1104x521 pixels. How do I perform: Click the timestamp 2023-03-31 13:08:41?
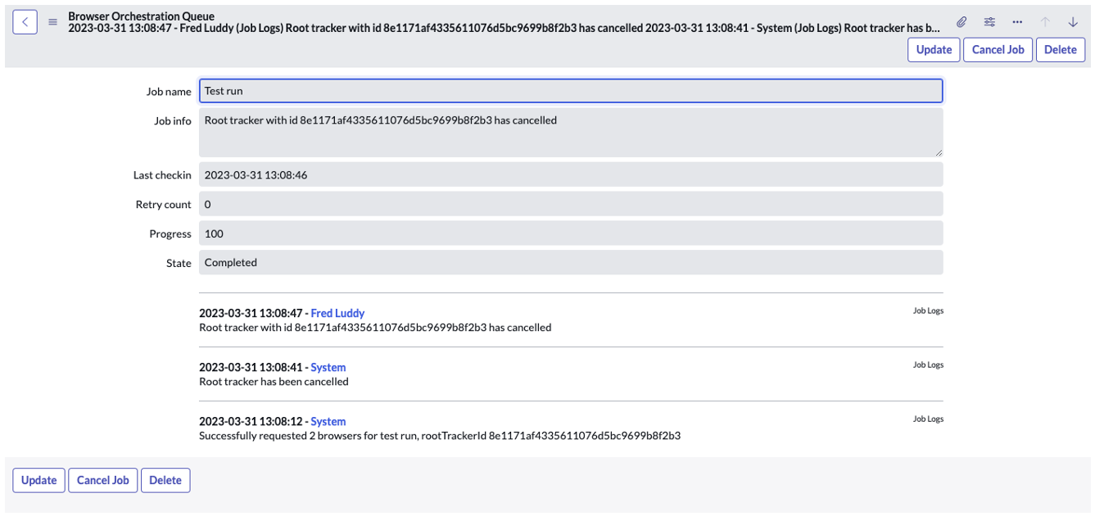point(251,367)
